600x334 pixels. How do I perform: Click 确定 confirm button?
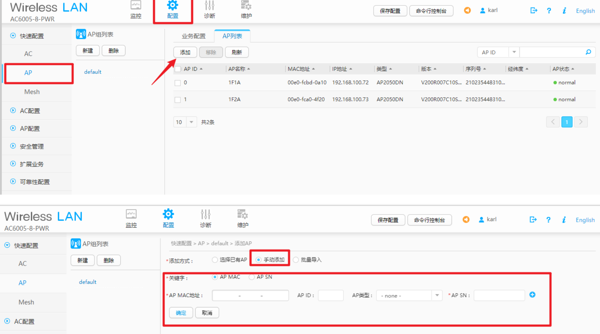(x=181, y=312)
